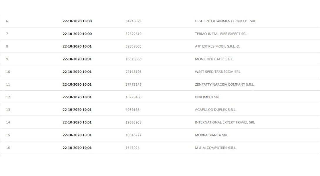Select the MORRA BIANCA SRL row

(211, 135)
